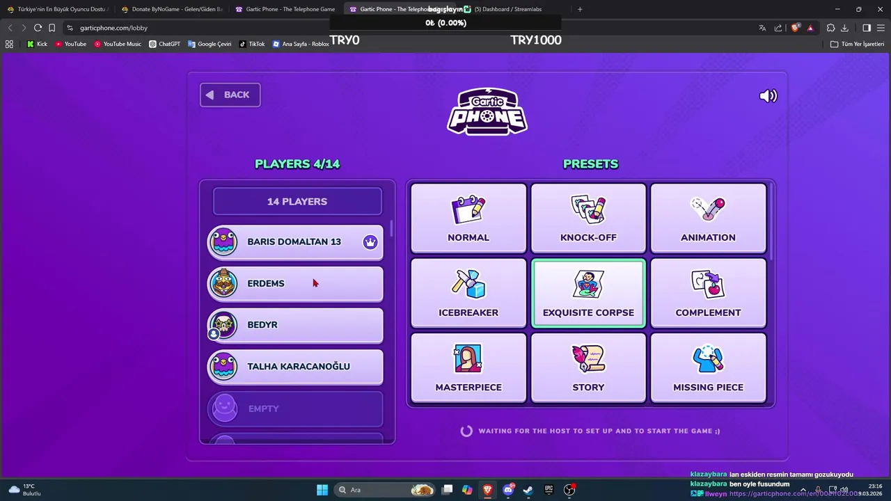The image size is (891, 501).
Task: Select the Complement preset
Action: click(708, 293)
